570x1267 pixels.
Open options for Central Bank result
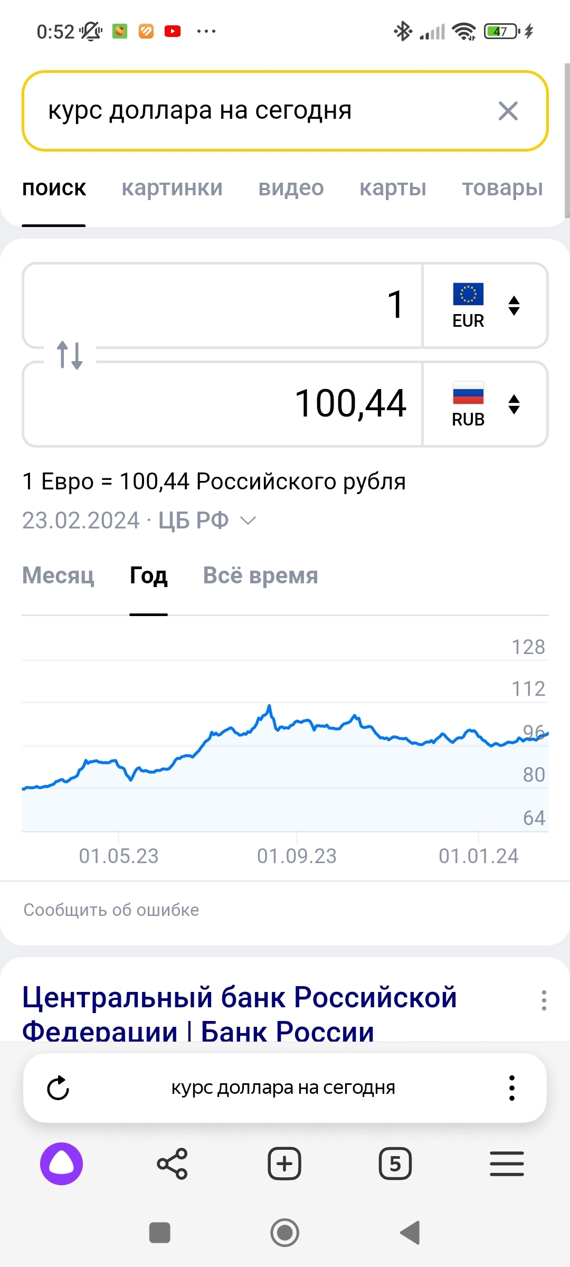[x=544, y=1000]
